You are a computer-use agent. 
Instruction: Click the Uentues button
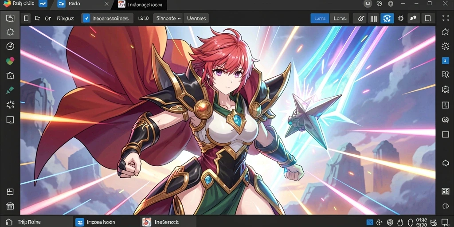pos(196,19)
